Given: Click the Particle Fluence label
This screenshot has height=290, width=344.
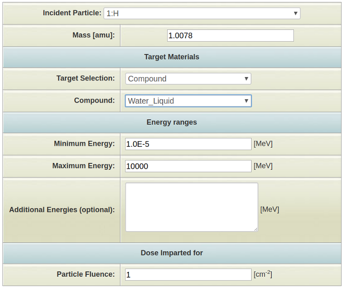Looking at the screenshot, I should click(86, 274).
